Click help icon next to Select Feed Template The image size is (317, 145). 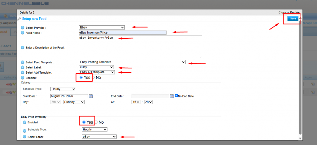click(x=22, y=62)
